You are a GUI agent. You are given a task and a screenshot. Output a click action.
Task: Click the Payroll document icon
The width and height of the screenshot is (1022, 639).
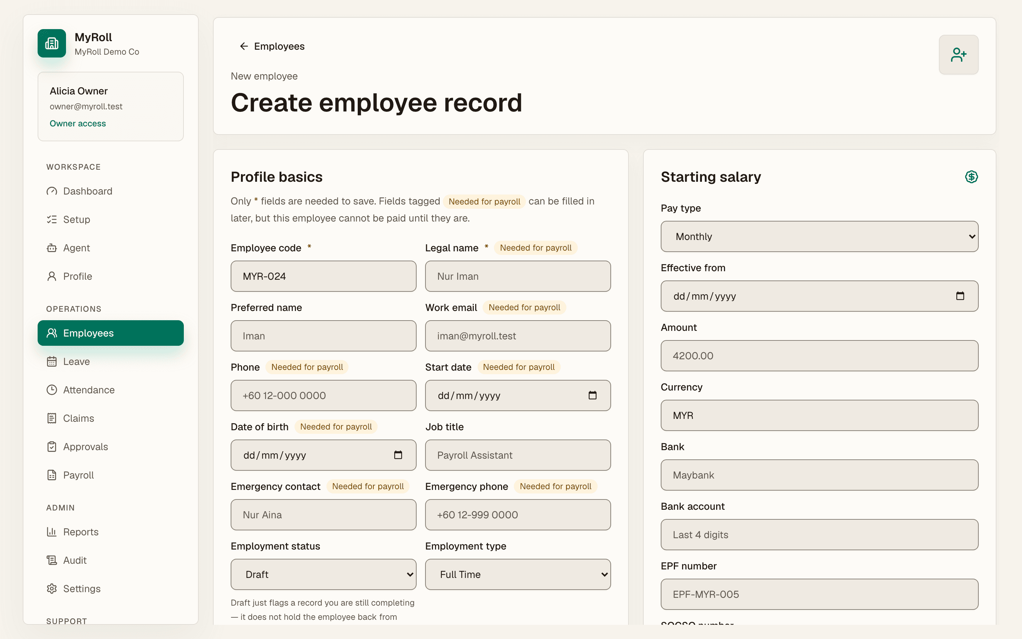(51, 475)
